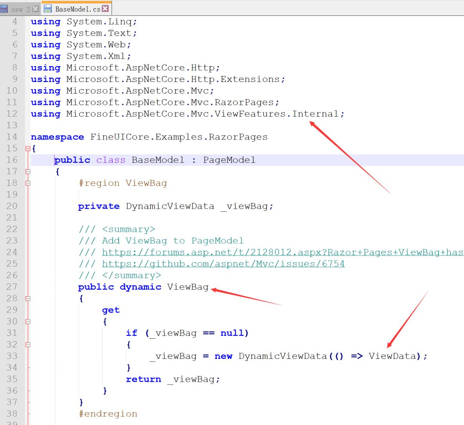Click 'Microsoft.AspNetCore.Mvc.RazorPages;' text
This screenshot has width=464, height=425.
click(x=173, y=102)
